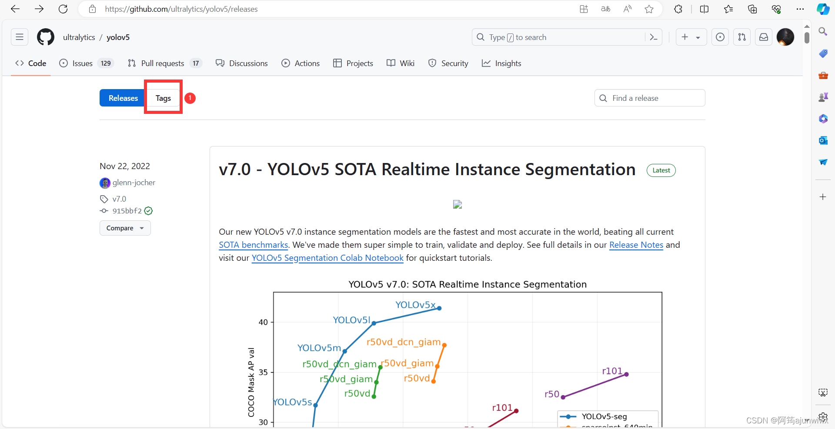Add page to favorites with the star icon
The image size is (835, 429).
[x=649, y=9]
